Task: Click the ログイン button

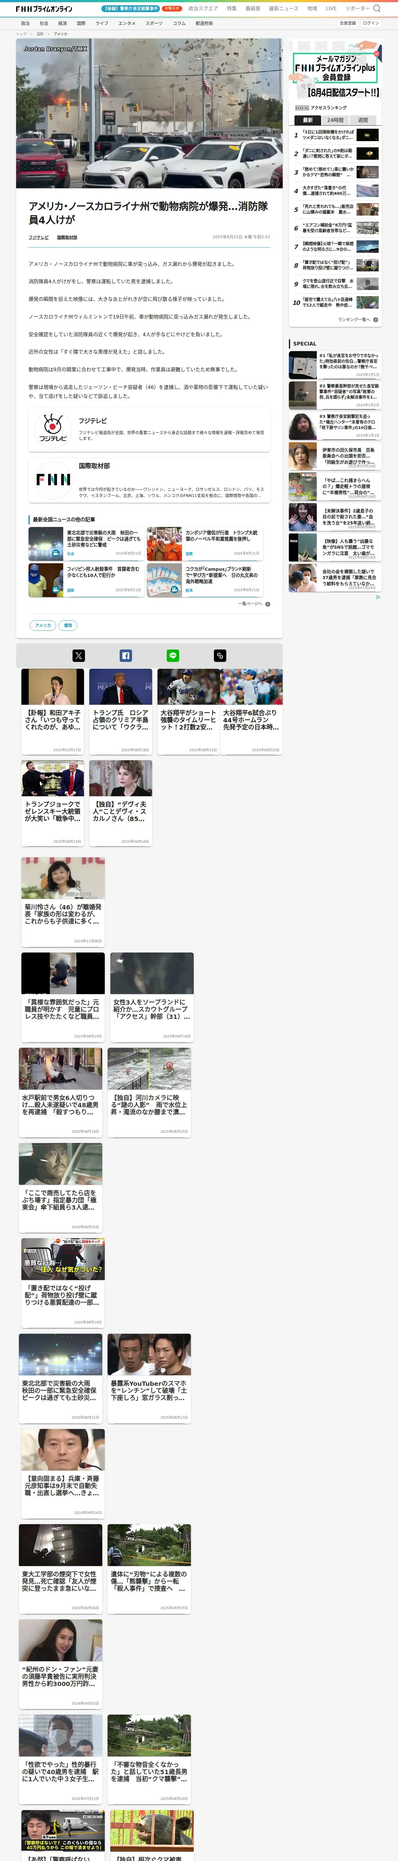Action: point(370,23)
